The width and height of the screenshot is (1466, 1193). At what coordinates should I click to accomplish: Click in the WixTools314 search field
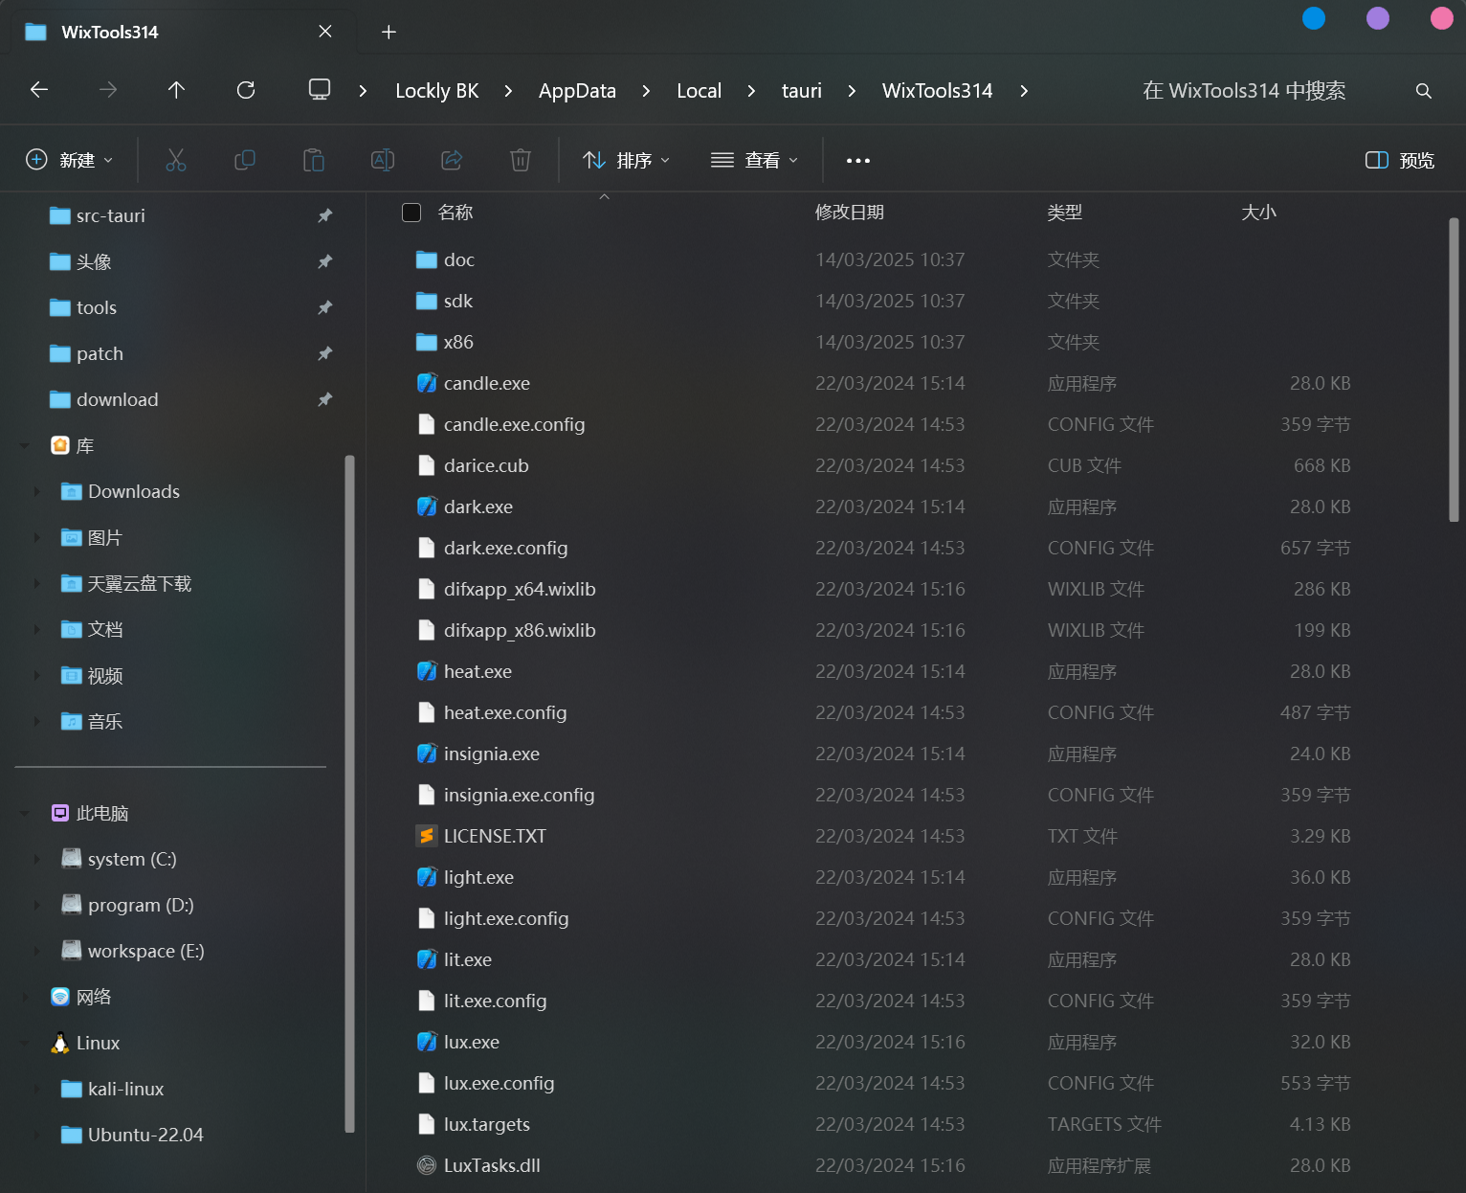[1244, 91]
